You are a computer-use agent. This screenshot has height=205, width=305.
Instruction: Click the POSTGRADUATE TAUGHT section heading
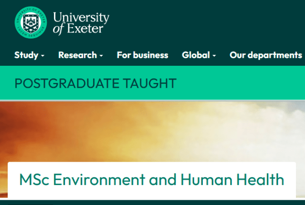95,83
